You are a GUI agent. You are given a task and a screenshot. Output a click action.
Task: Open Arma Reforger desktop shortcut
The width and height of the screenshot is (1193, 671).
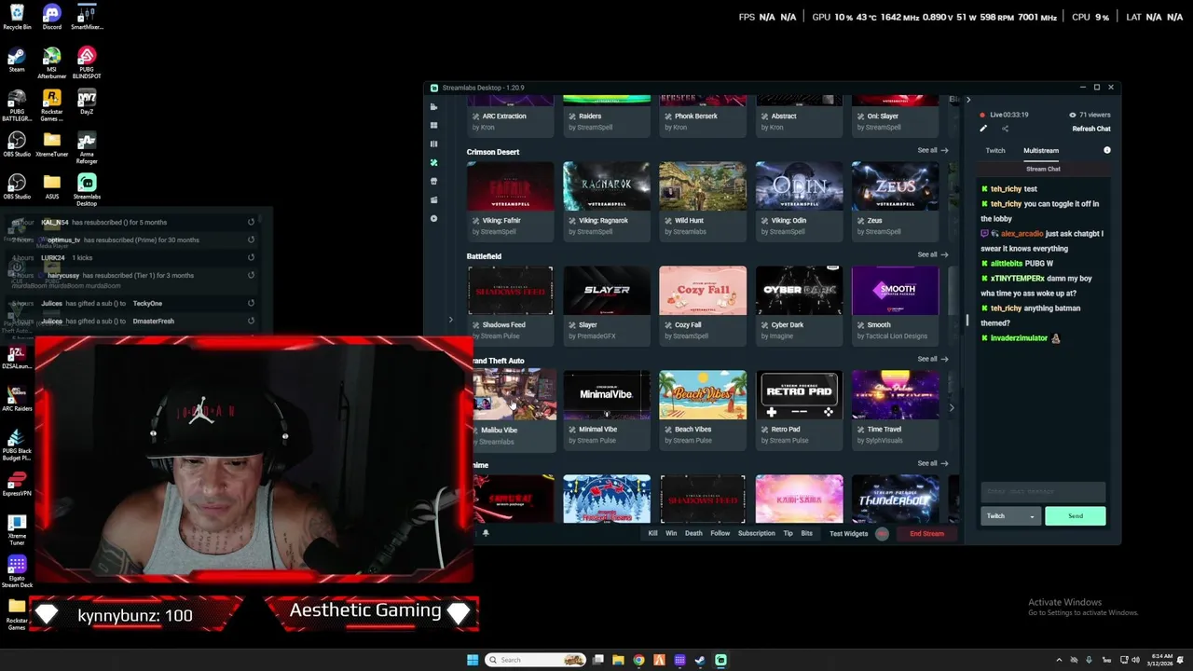87,147
